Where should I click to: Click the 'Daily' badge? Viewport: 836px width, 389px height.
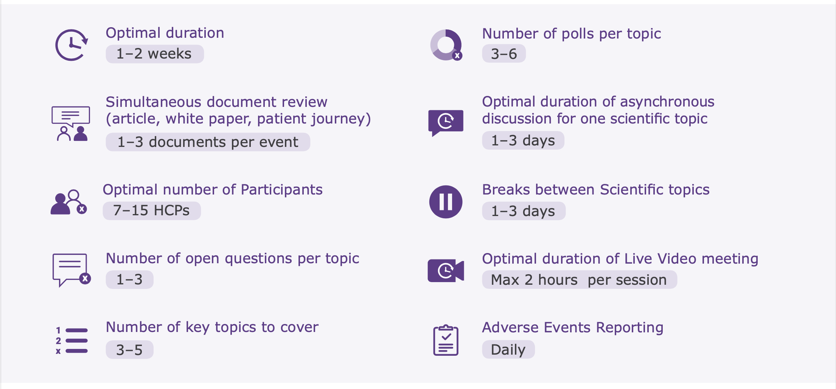[508, 349]
